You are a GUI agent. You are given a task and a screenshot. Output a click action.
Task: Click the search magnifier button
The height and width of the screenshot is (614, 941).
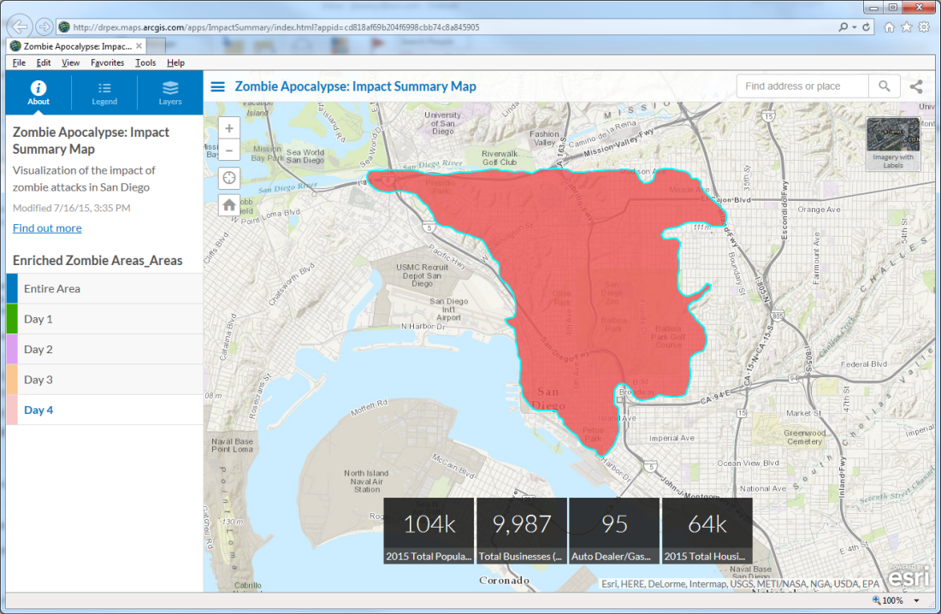[884, 86]
